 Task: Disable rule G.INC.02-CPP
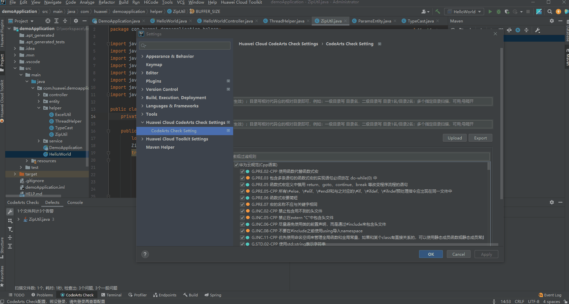point(242,211)
